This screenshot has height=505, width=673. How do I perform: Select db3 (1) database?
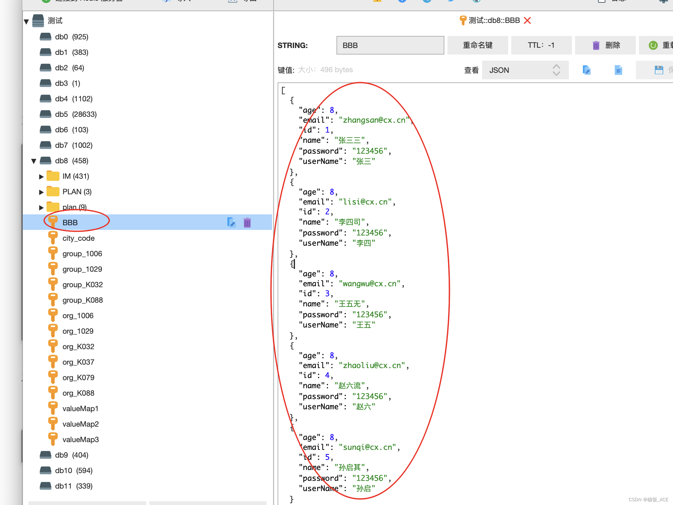pos(68,83)
